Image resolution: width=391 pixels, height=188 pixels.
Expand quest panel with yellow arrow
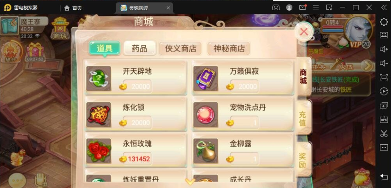(368, 66)
